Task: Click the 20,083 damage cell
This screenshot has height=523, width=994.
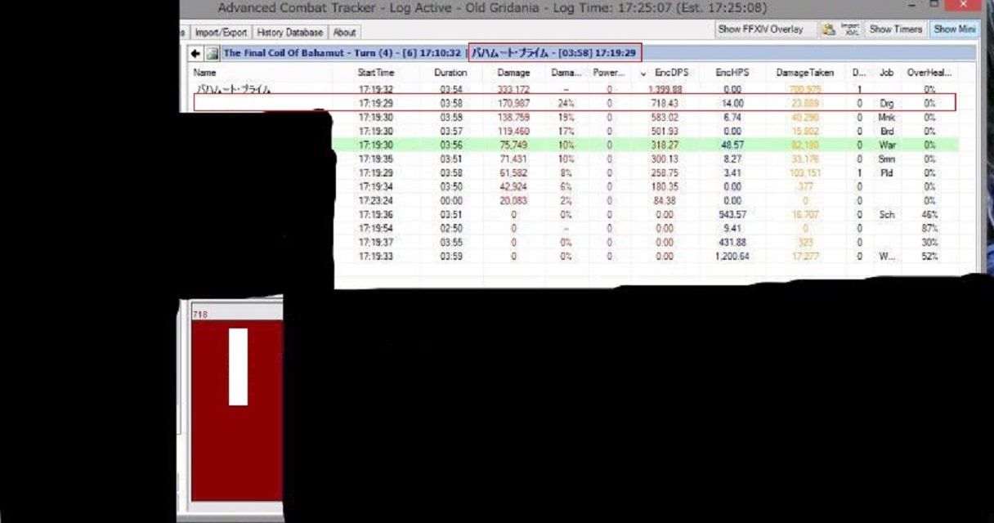Action: (x=513, y=201)
